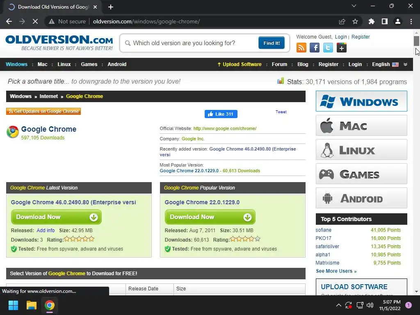
Task: Click the Tweet link
Action: coord(281,112)
